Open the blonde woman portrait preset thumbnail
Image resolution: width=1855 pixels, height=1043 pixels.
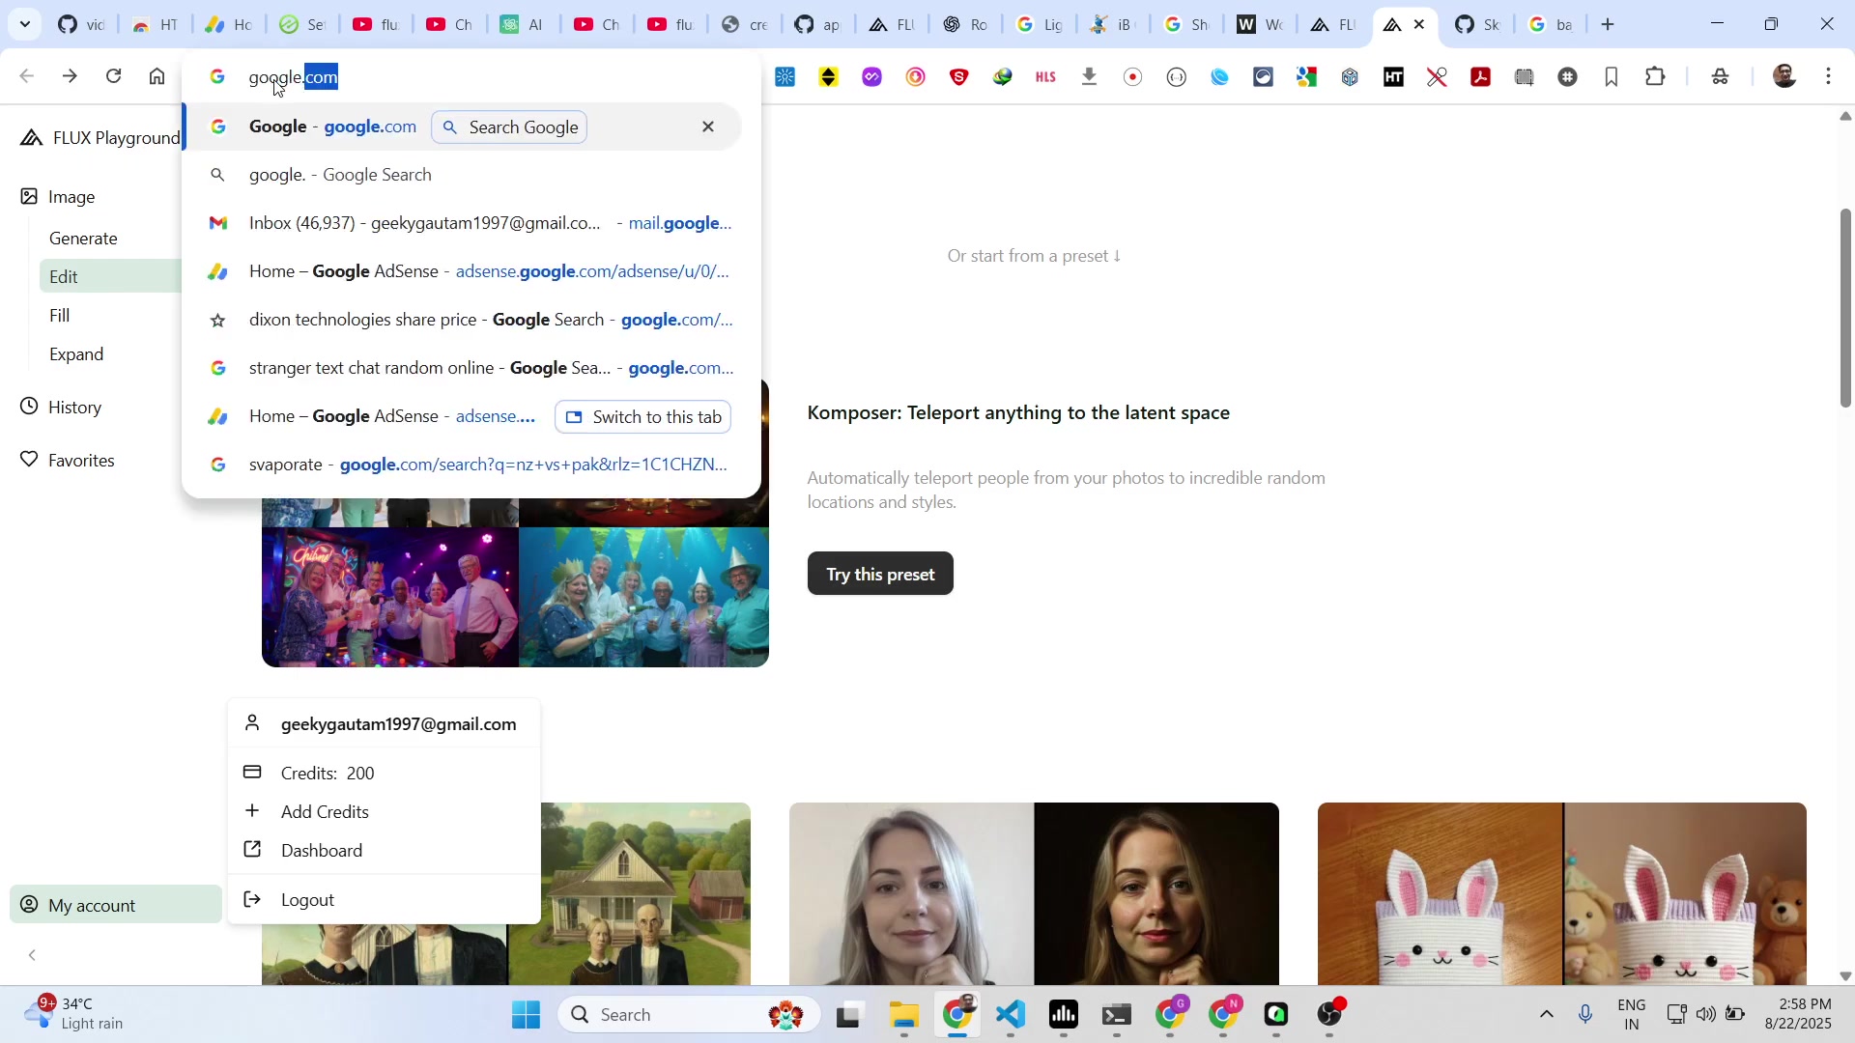tap(1034, 894)
